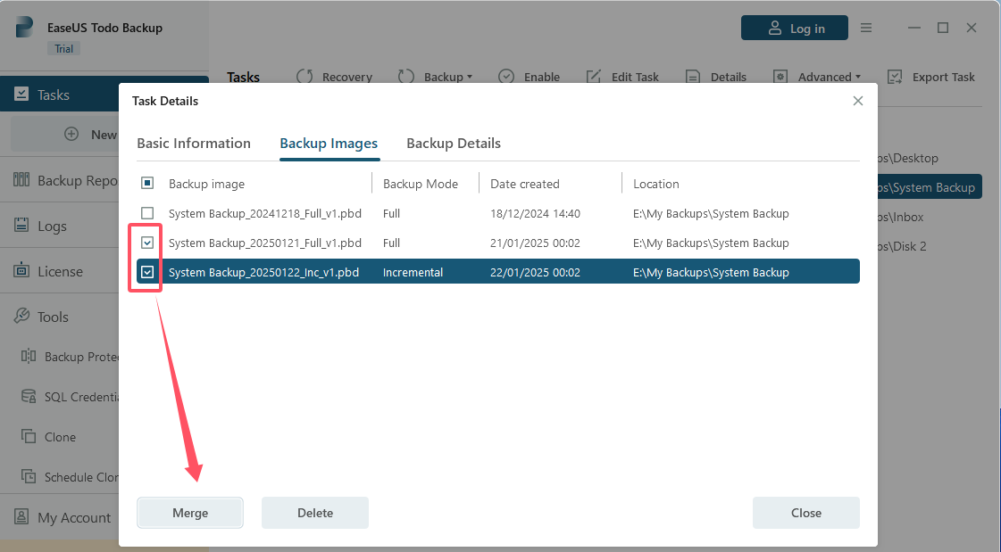Click the Schedule Clone icon in sidebar
1001x552 pixels.
(x=29, y=476)
